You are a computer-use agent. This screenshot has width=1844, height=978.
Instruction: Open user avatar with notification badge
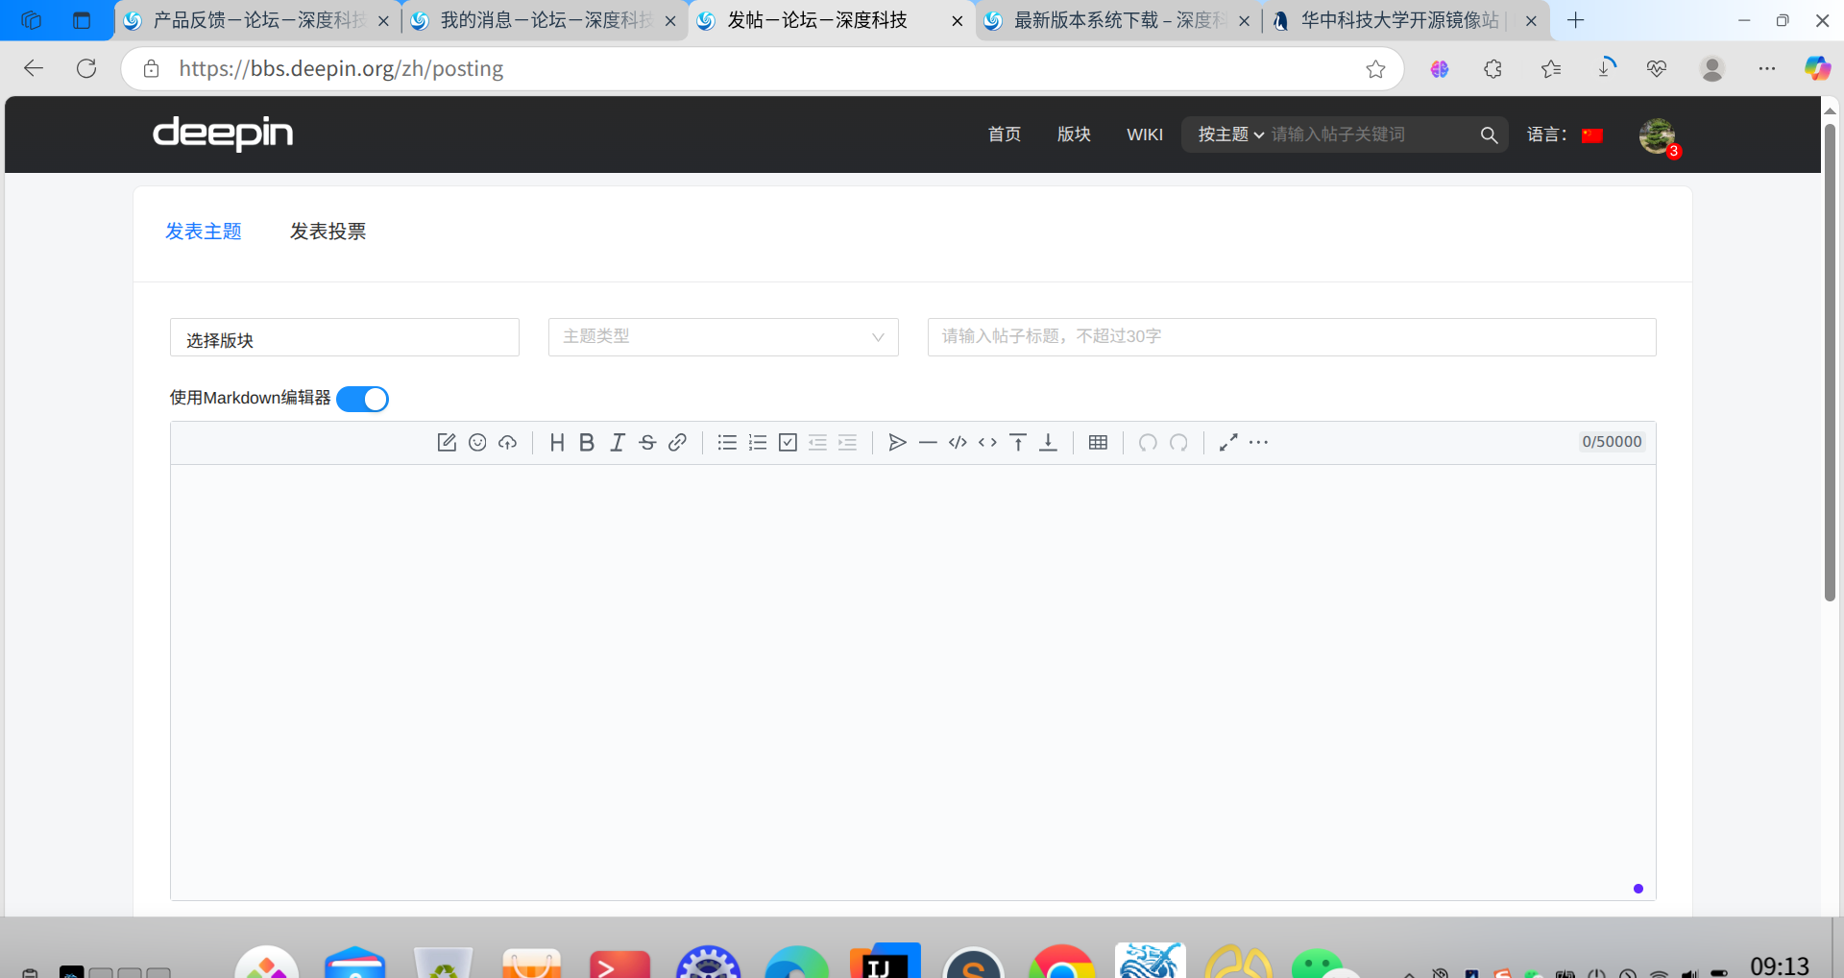point(1658,136)
